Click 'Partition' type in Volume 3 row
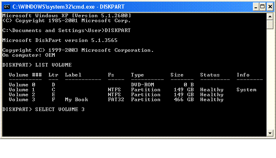The height and width of the screenshot is (158, 276). pyautogui.click(x=146, y=100)
